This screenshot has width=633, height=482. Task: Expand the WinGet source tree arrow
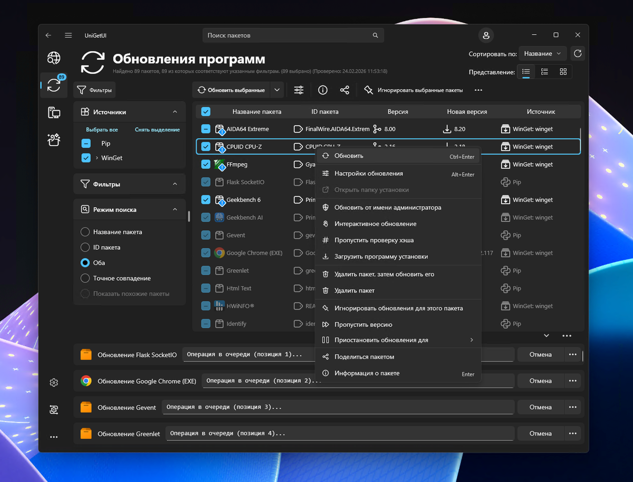97,158
